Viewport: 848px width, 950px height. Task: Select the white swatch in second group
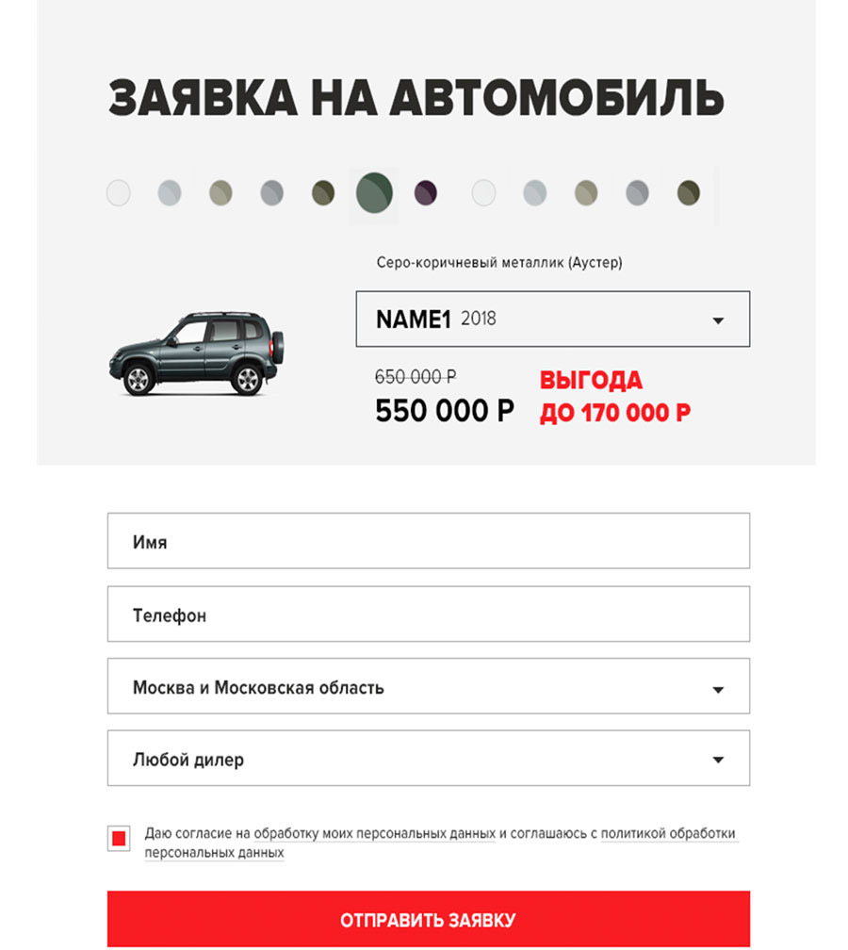(x=483, y=193)
